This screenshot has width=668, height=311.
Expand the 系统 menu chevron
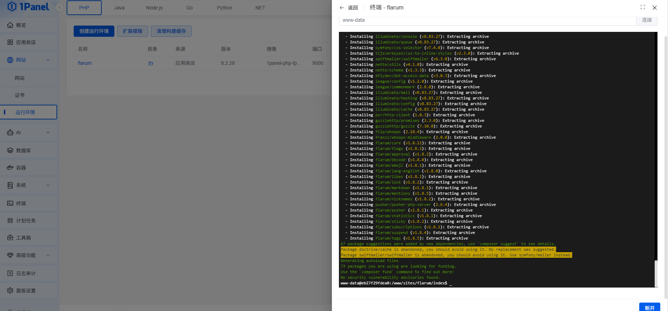(x=48, y=185)
